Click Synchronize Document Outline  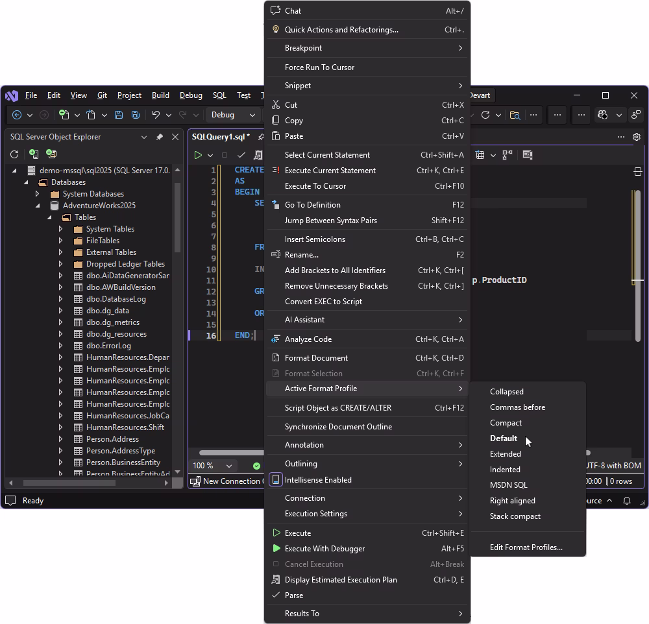367,427
